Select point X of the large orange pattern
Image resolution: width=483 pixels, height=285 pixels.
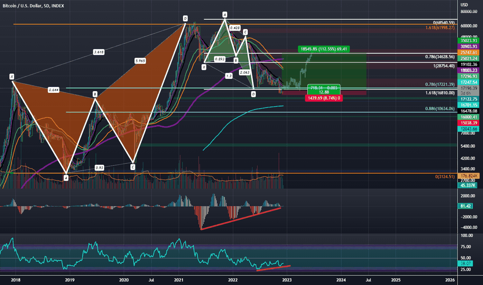point(12,76)
